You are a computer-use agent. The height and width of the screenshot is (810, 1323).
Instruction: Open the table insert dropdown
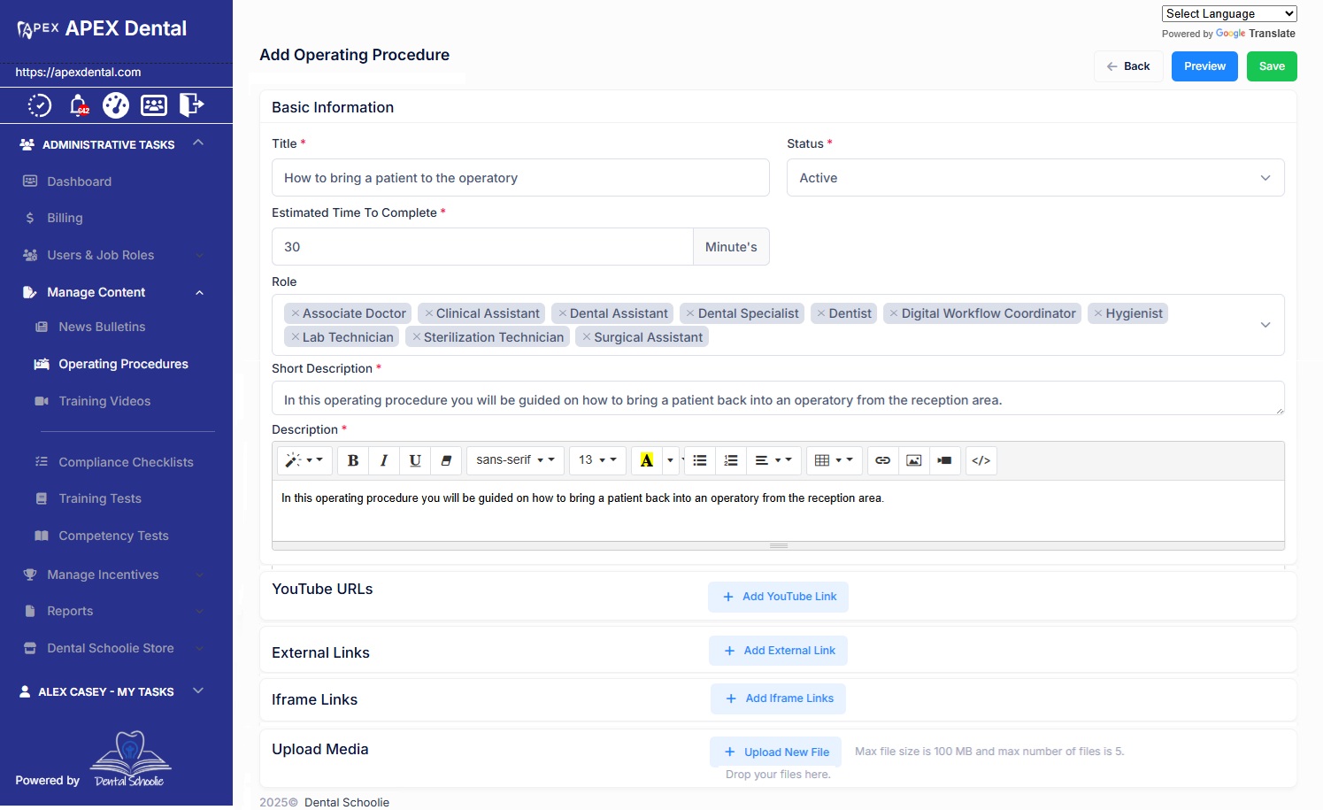pos(834,460)
